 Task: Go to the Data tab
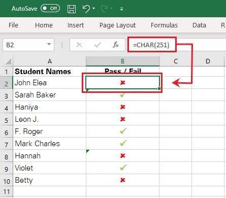tap(199, 25)
